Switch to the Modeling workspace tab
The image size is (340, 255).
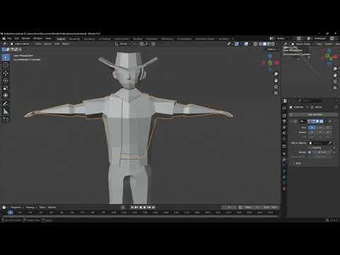point(74,39)
